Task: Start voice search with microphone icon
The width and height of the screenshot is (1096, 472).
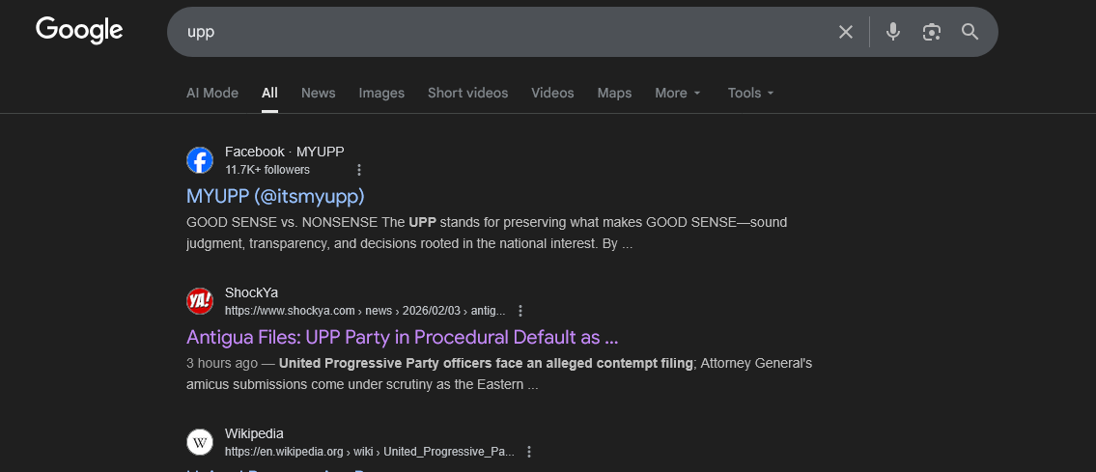Action: (893, 32)
